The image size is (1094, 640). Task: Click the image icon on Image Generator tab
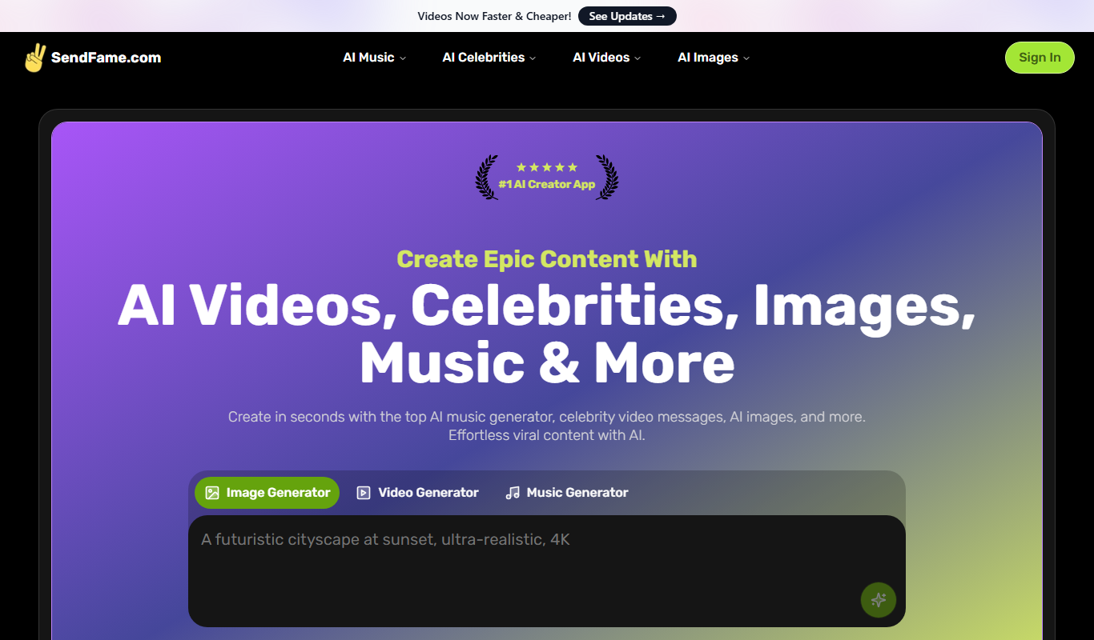[x=212, y=493]
